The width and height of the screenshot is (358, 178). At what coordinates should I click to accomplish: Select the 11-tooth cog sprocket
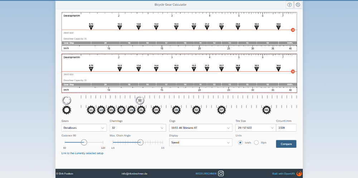coord(91,110)
